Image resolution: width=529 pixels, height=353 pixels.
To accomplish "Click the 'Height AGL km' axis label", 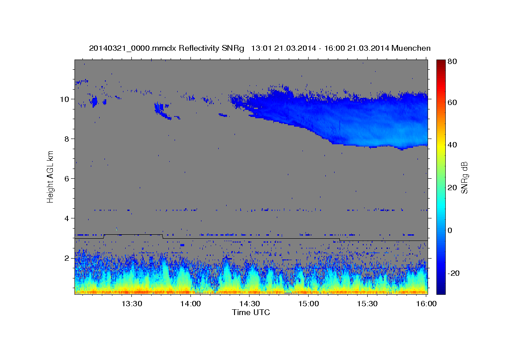I will 51,177.
